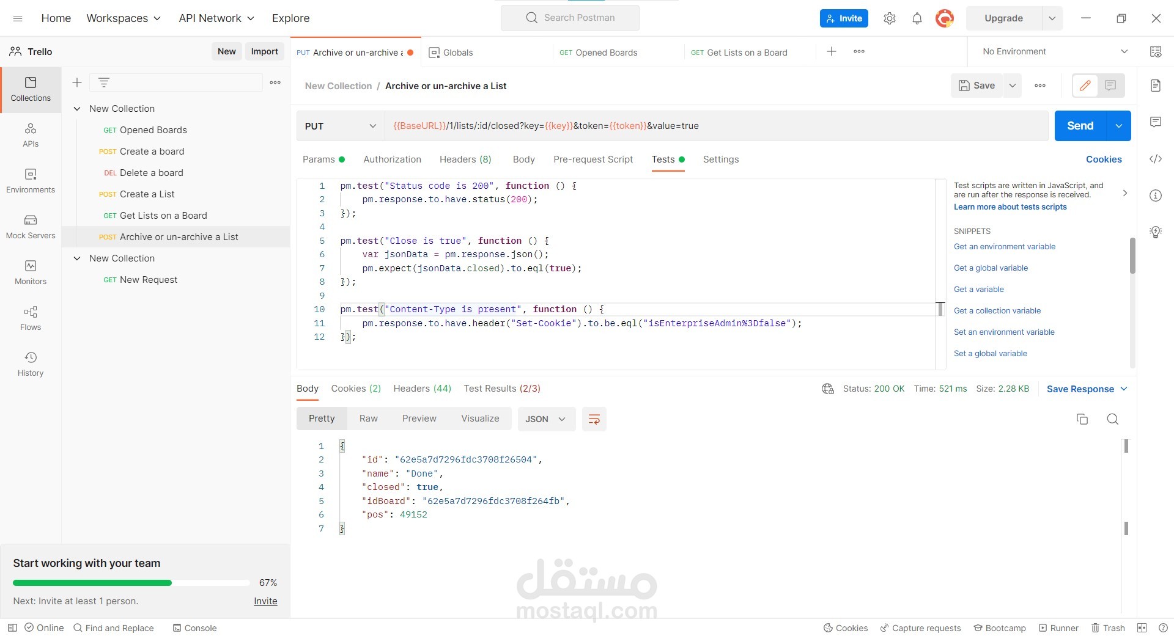The width and height of the screenshot is (1174, 636).
Task: Send the PUT request
Action: pyautogui.click(x=1080, y=126)
